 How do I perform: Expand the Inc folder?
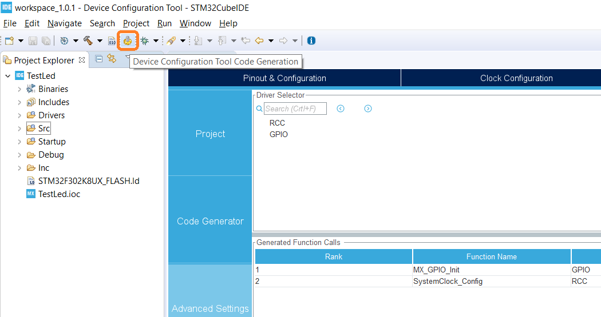point(19,168)
